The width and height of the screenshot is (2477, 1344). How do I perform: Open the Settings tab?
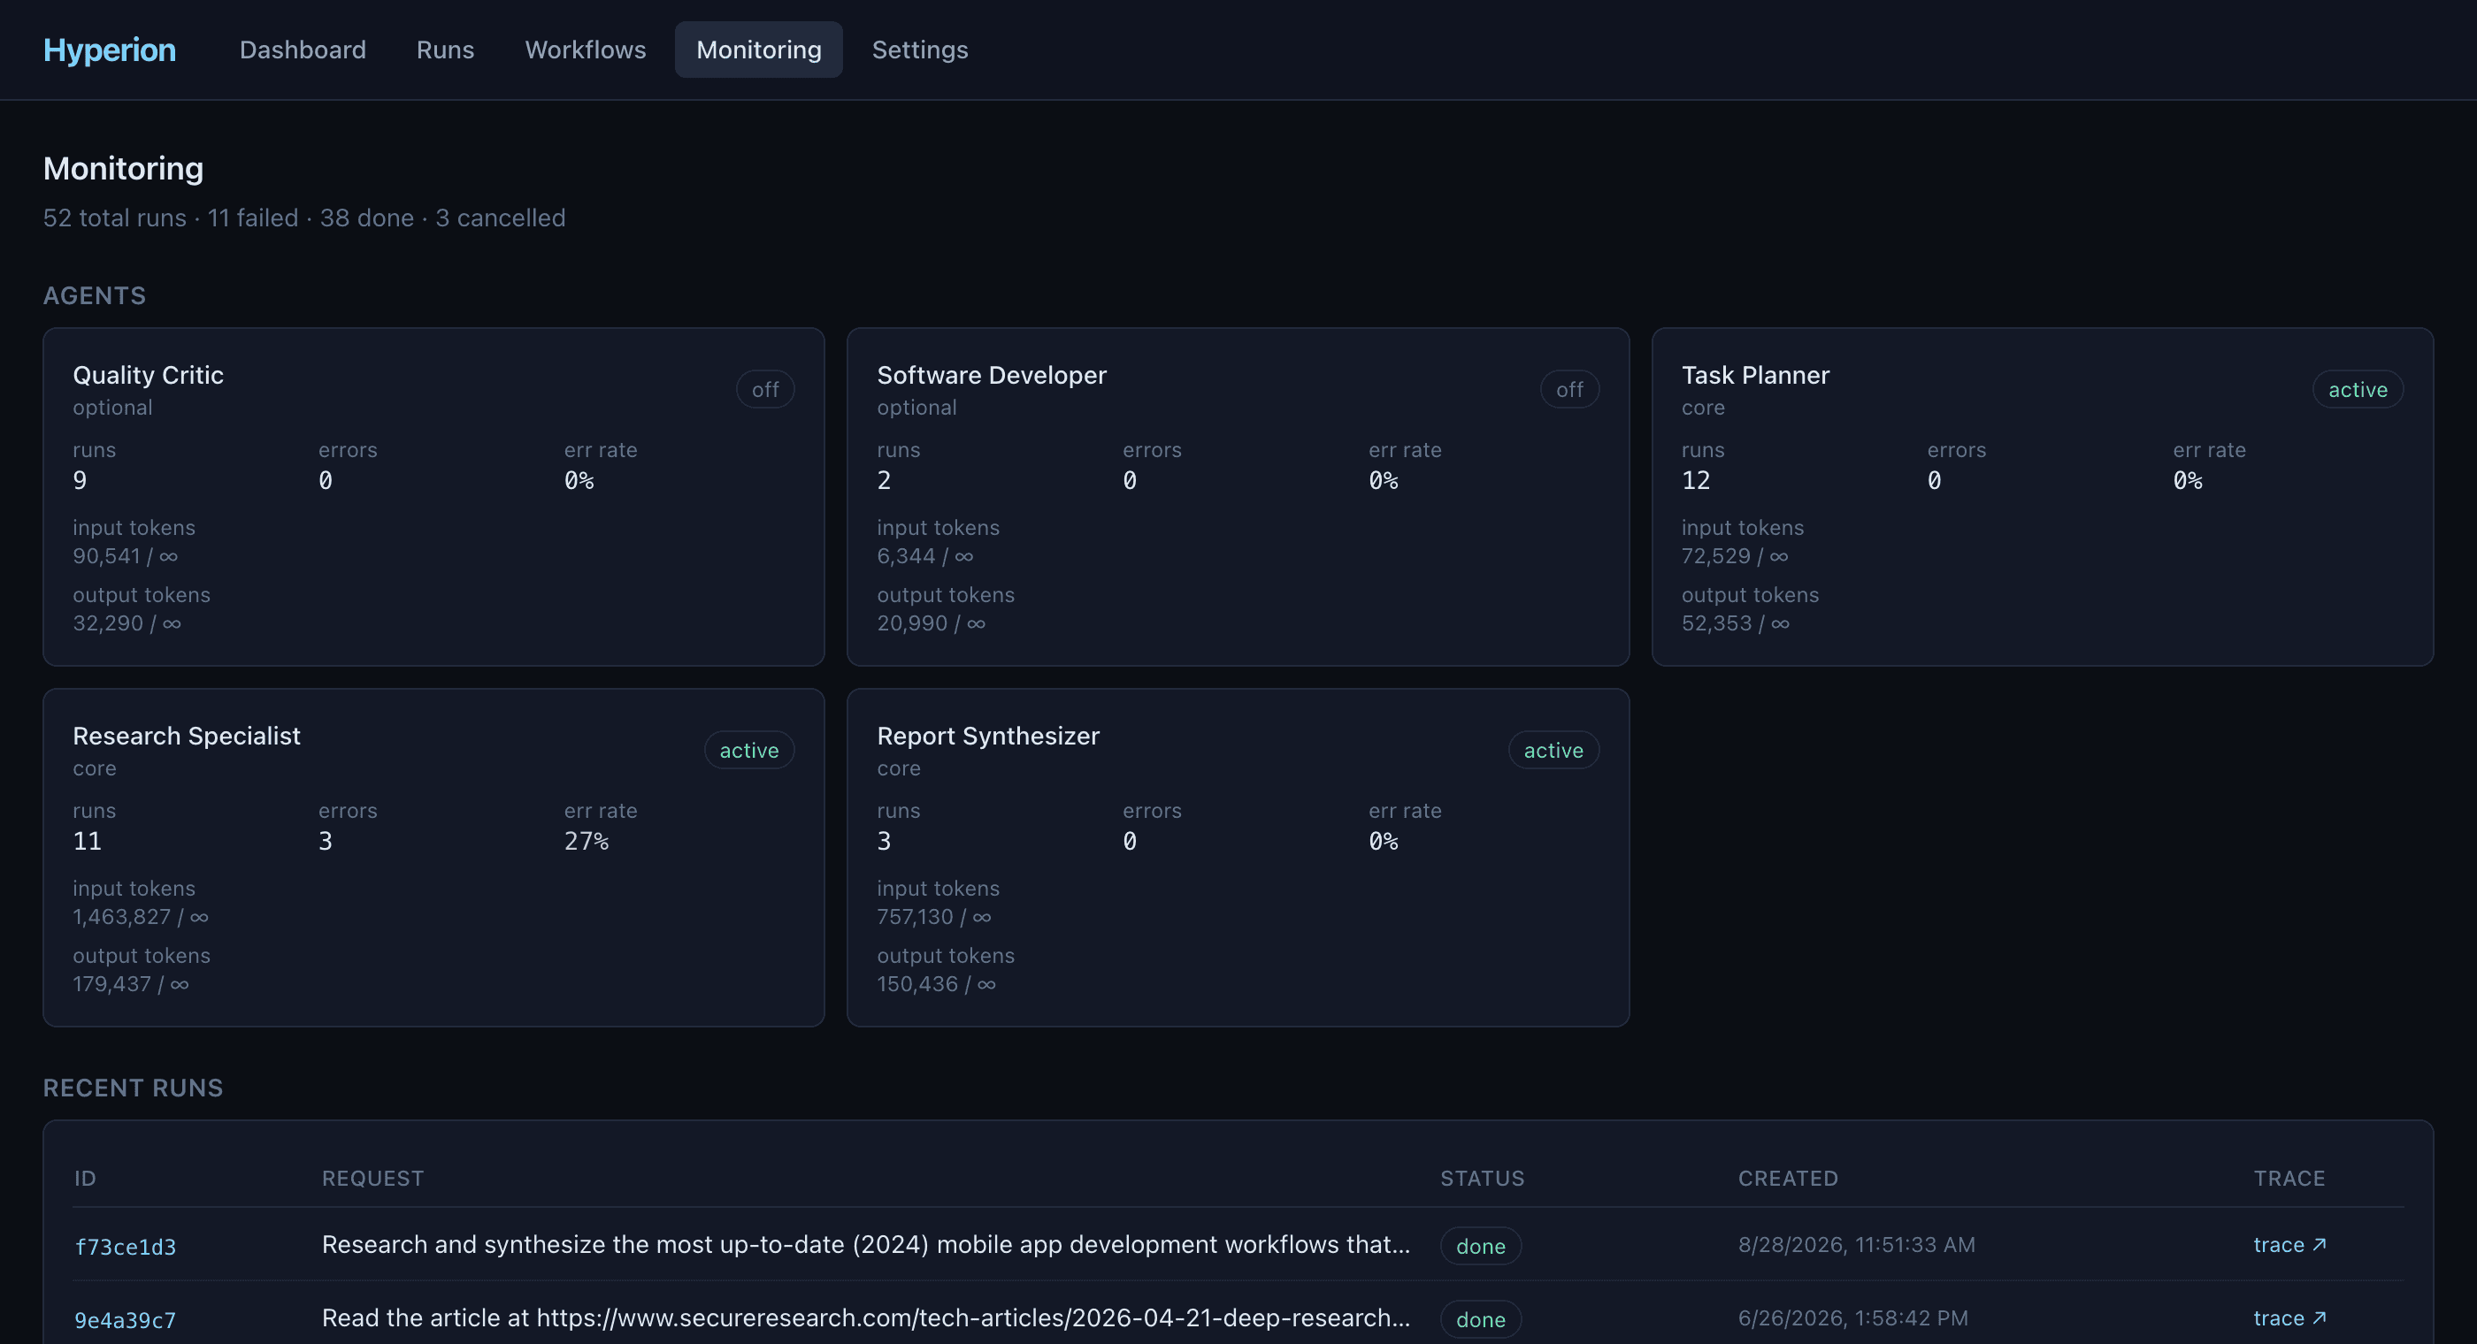click(x=920, y=50)
